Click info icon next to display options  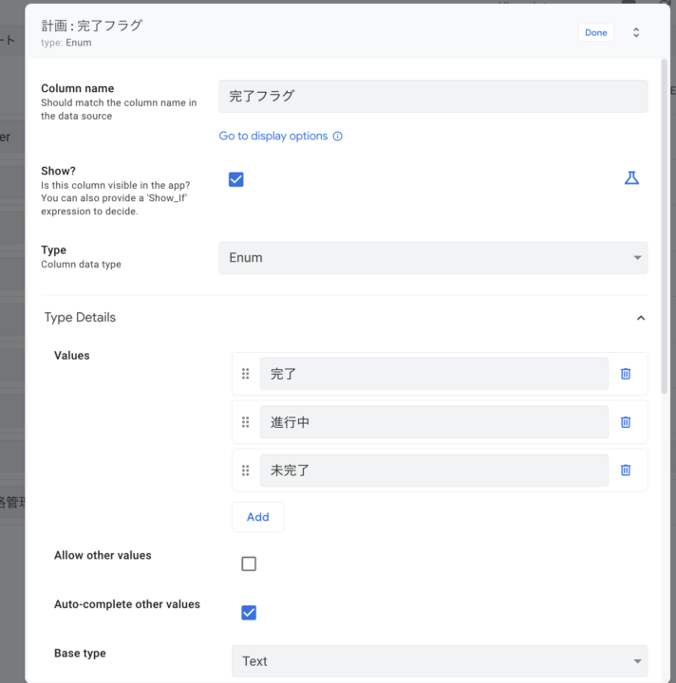point(337,137)
